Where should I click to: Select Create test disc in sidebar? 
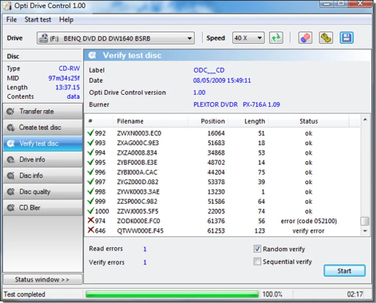(43, 127)
